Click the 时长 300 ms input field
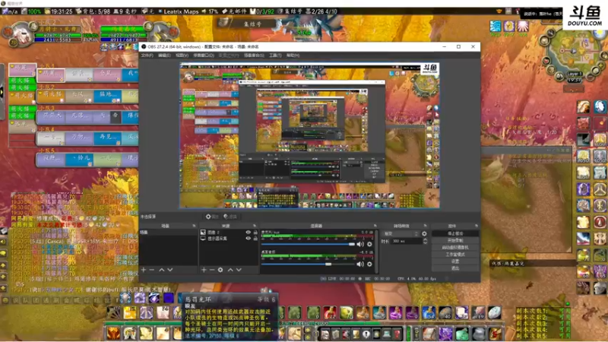The height and width of the screenshot is (342, 608). pos(406,241)
